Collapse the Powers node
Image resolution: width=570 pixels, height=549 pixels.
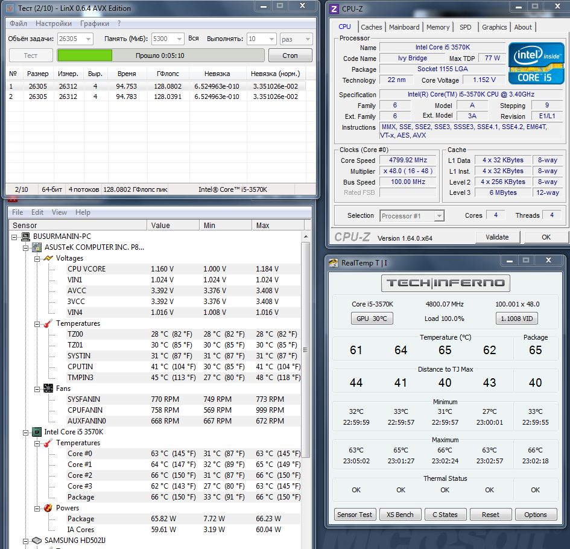(37, 509)
